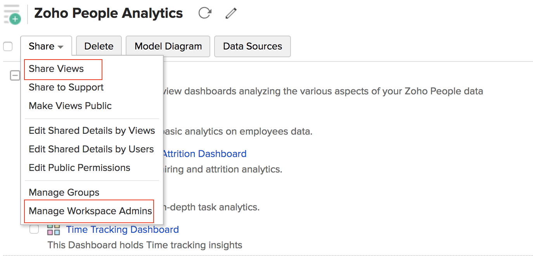Click the 'n-depth task analytics.' description text
Image resolution: width=533 pixels, height=256 pixels.
point(211,207)
